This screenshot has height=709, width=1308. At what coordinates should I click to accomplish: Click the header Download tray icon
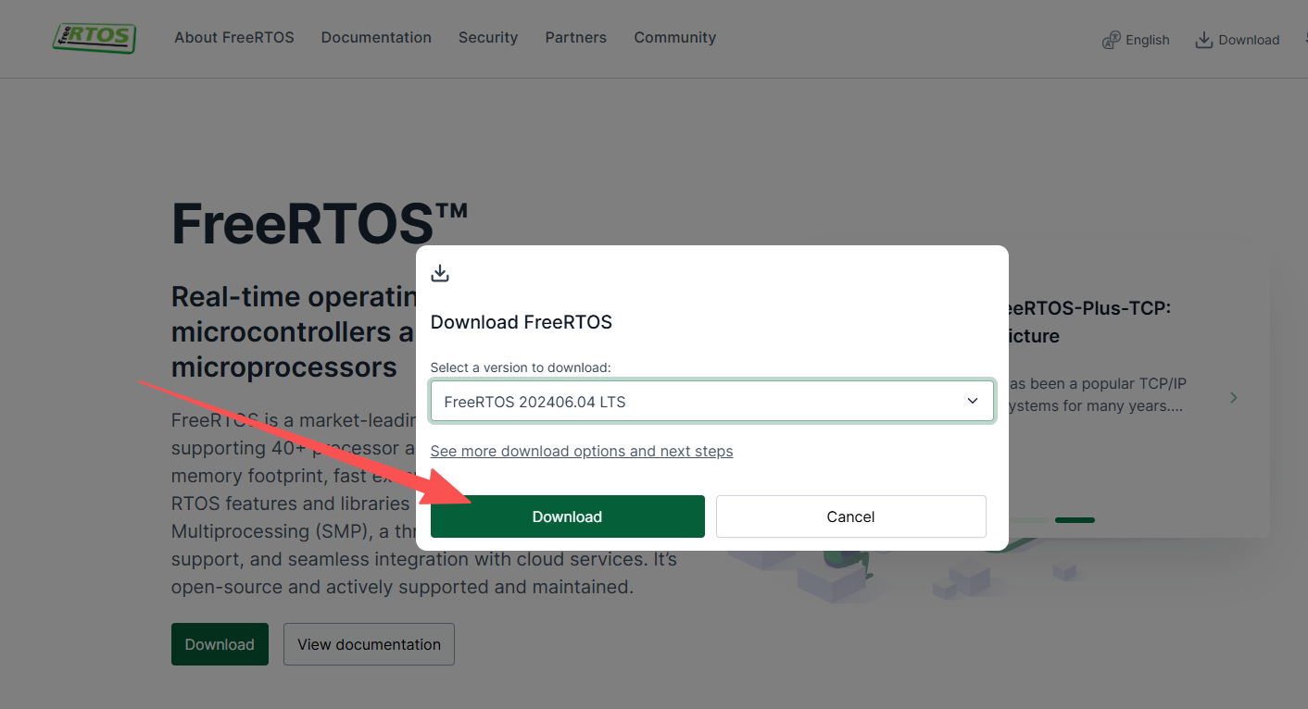pyautogui.click(x=1204, y=40)
